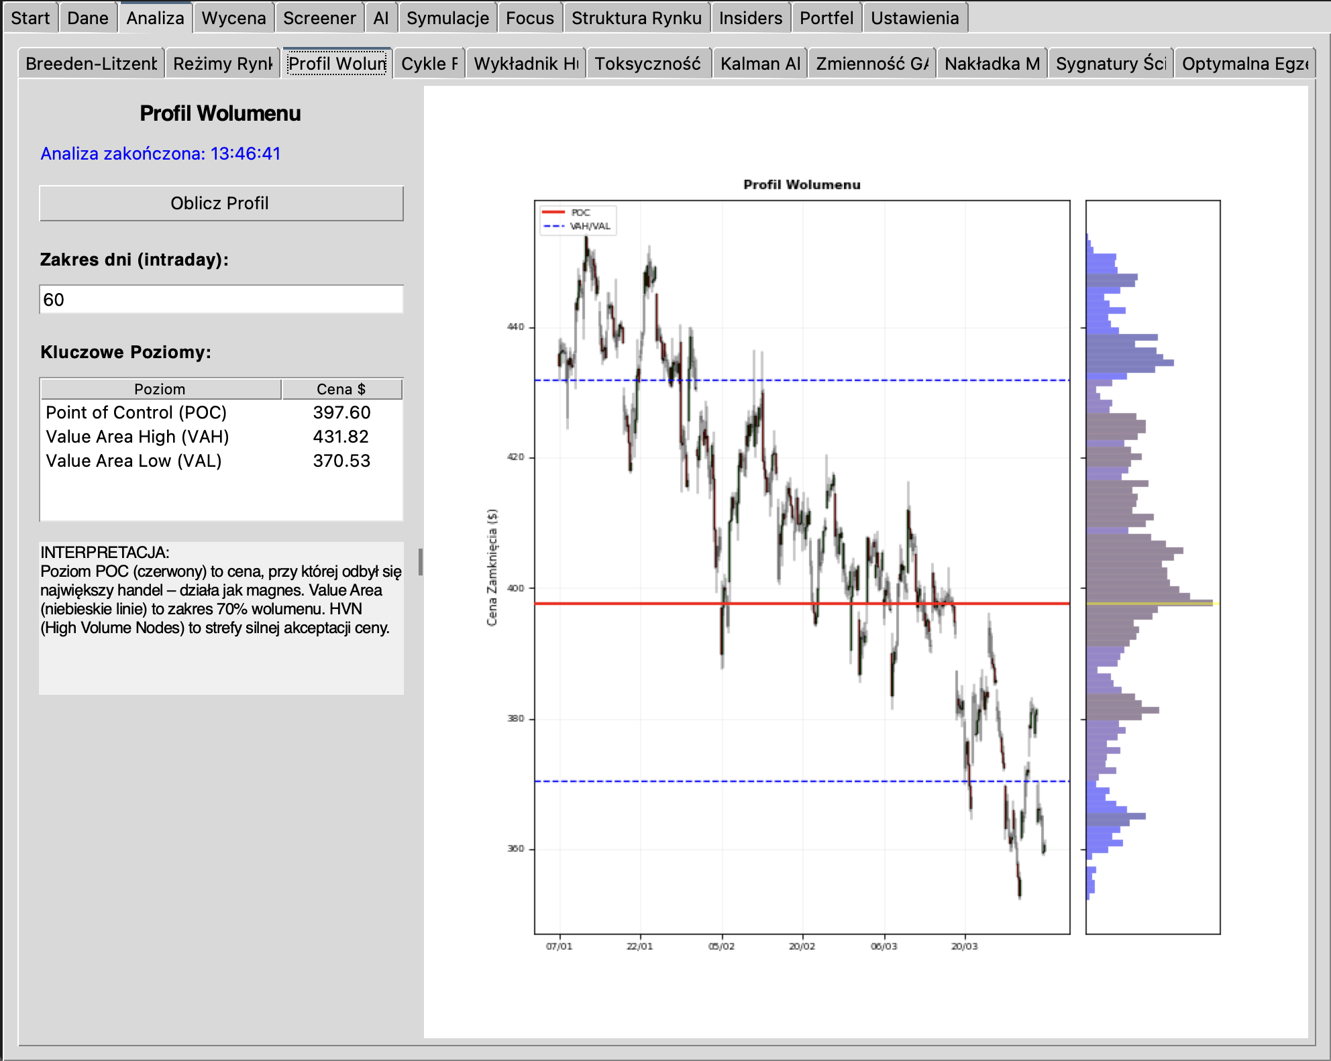Switch to the Nakładka M sub-tab
The width and height of the screenshot is (1331, 1061).
tap(992, 64)
